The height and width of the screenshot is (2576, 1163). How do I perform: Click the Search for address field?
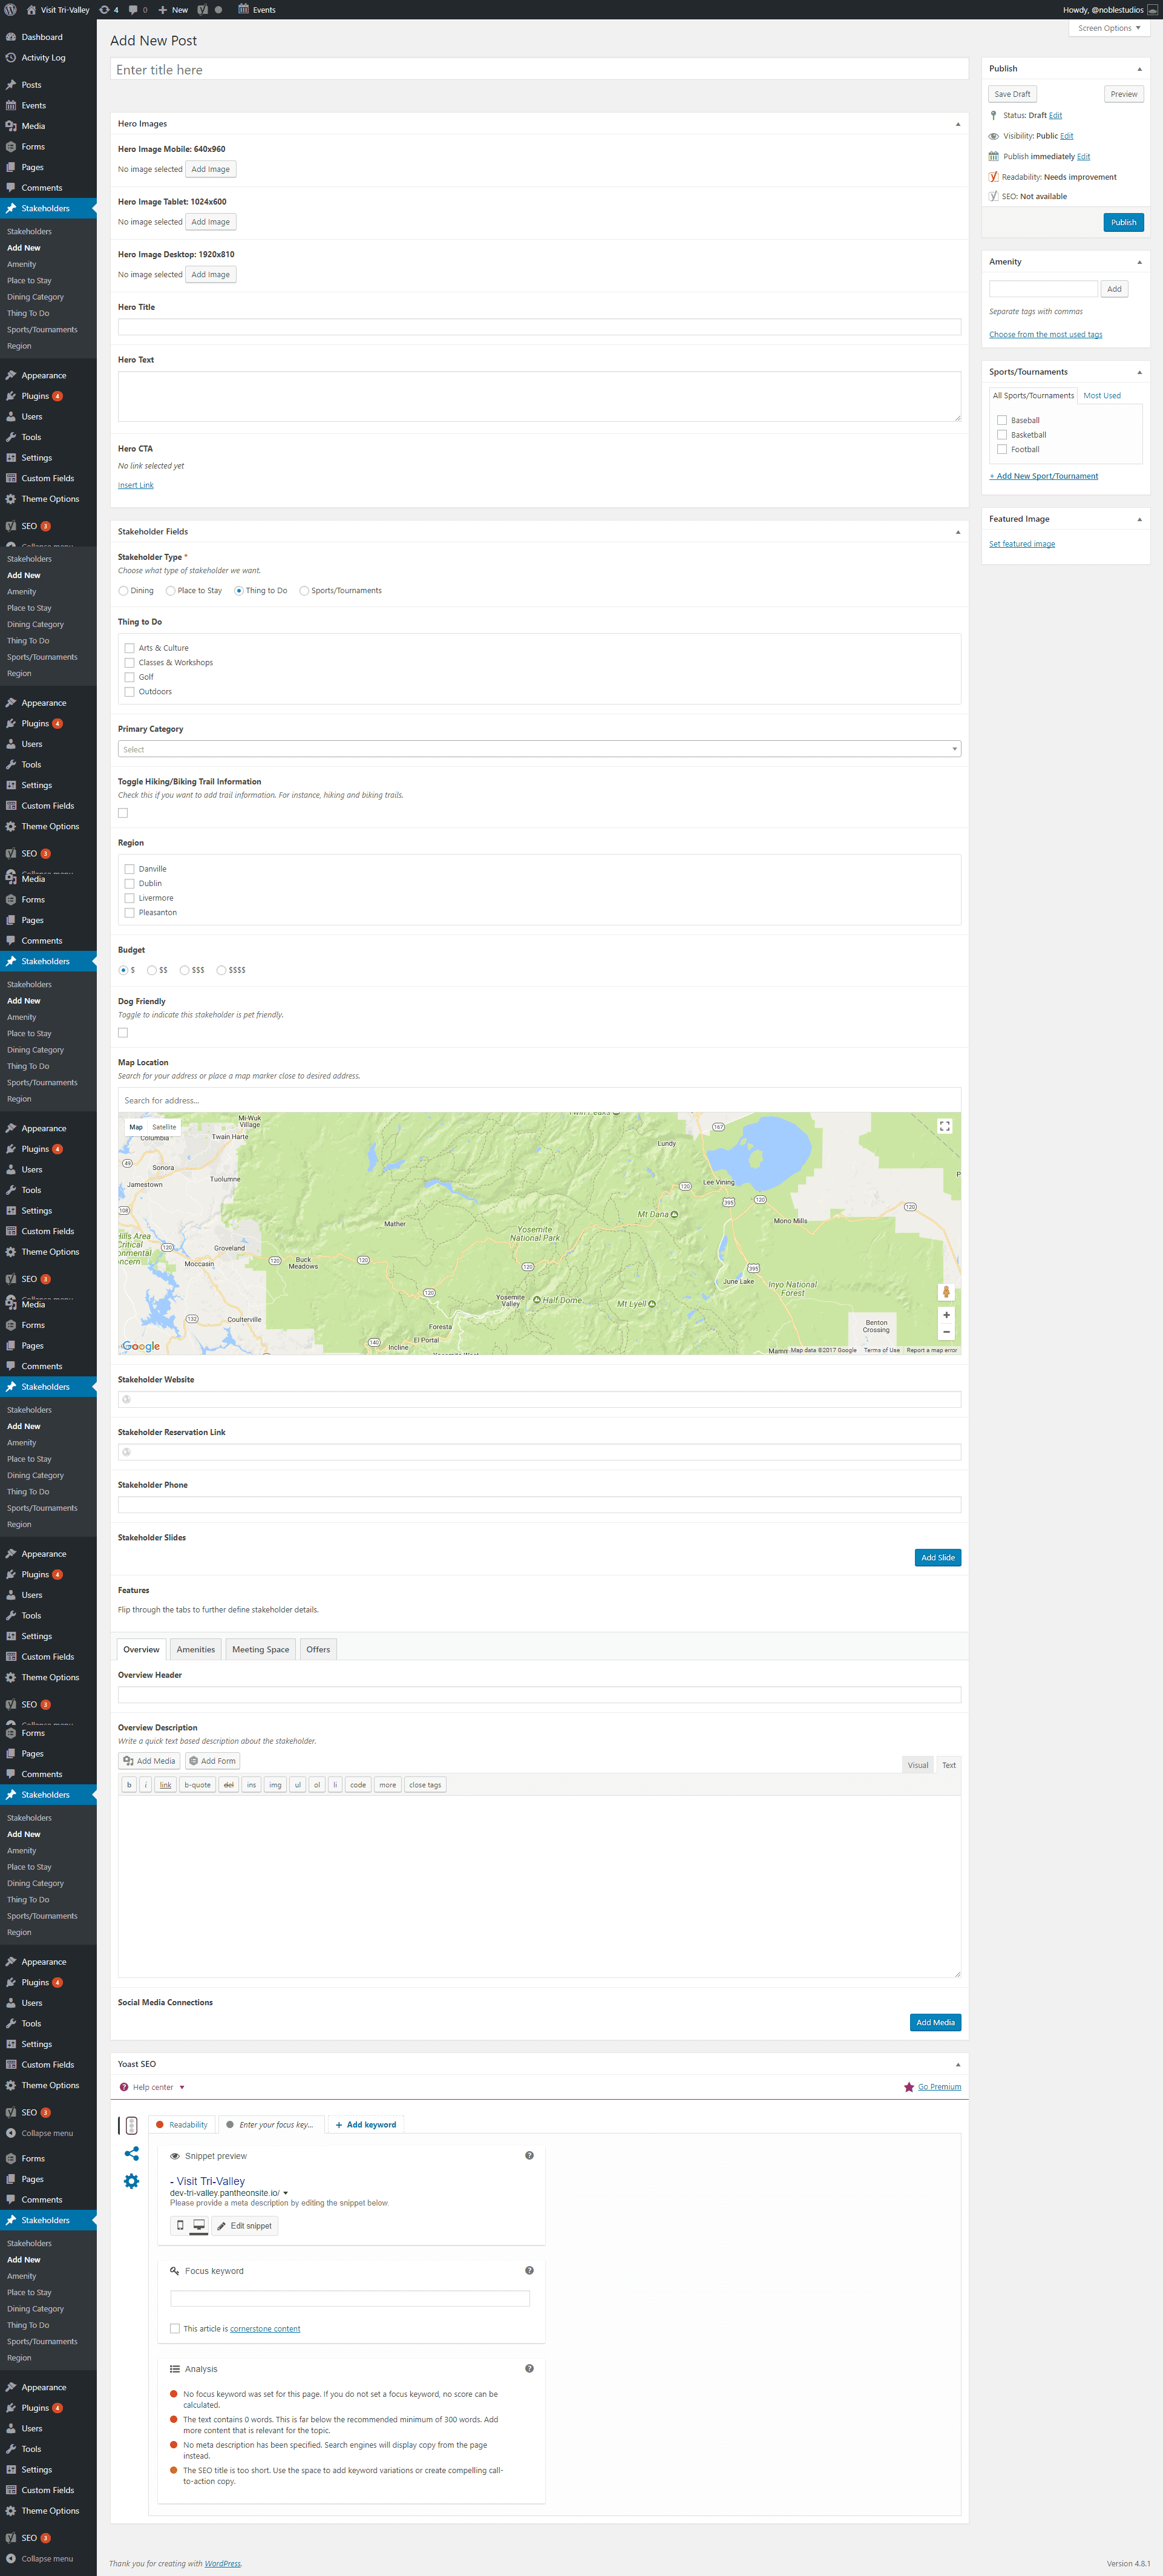[x=539, y=1100]
